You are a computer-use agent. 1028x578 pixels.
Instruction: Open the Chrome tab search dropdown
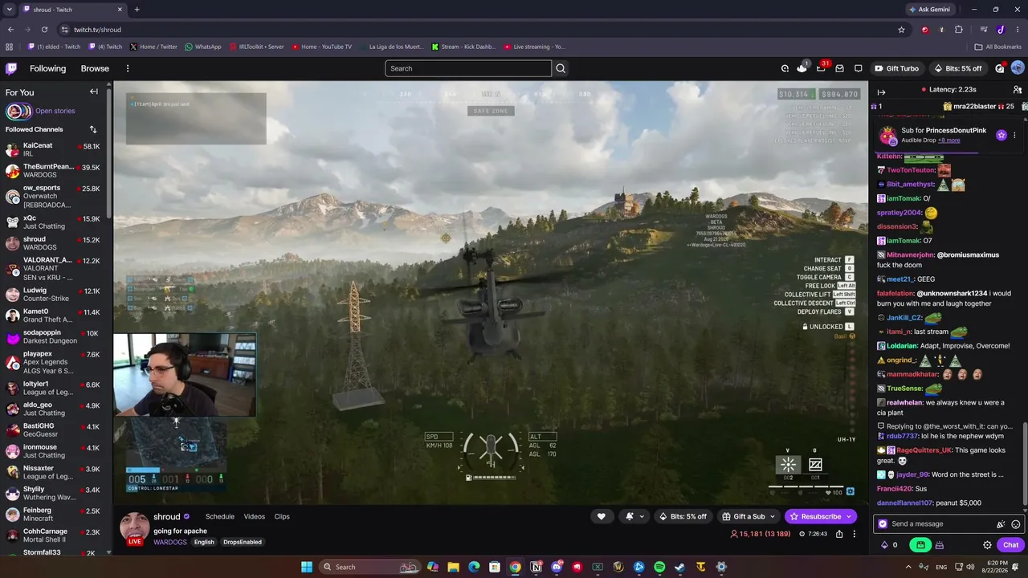[x=10, y=10]
